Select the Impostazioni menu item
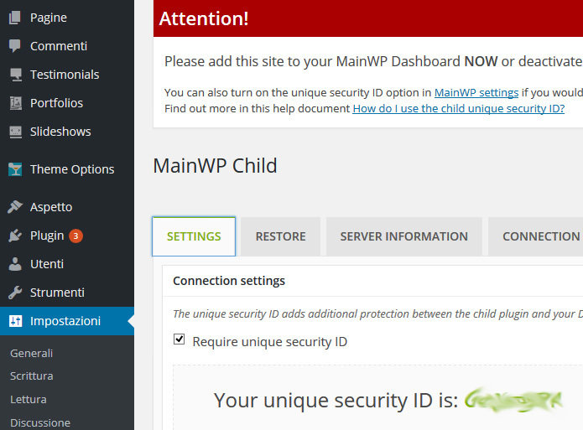583x430 pixels. click(67, 321)
